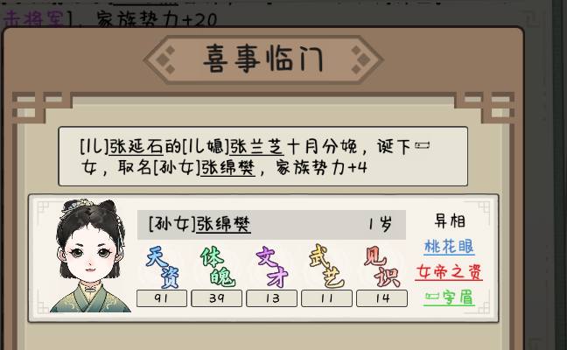Click the baby girl's portrait thumbnail
The height and width of the screenshot is (350, 567).
[90, 255]
